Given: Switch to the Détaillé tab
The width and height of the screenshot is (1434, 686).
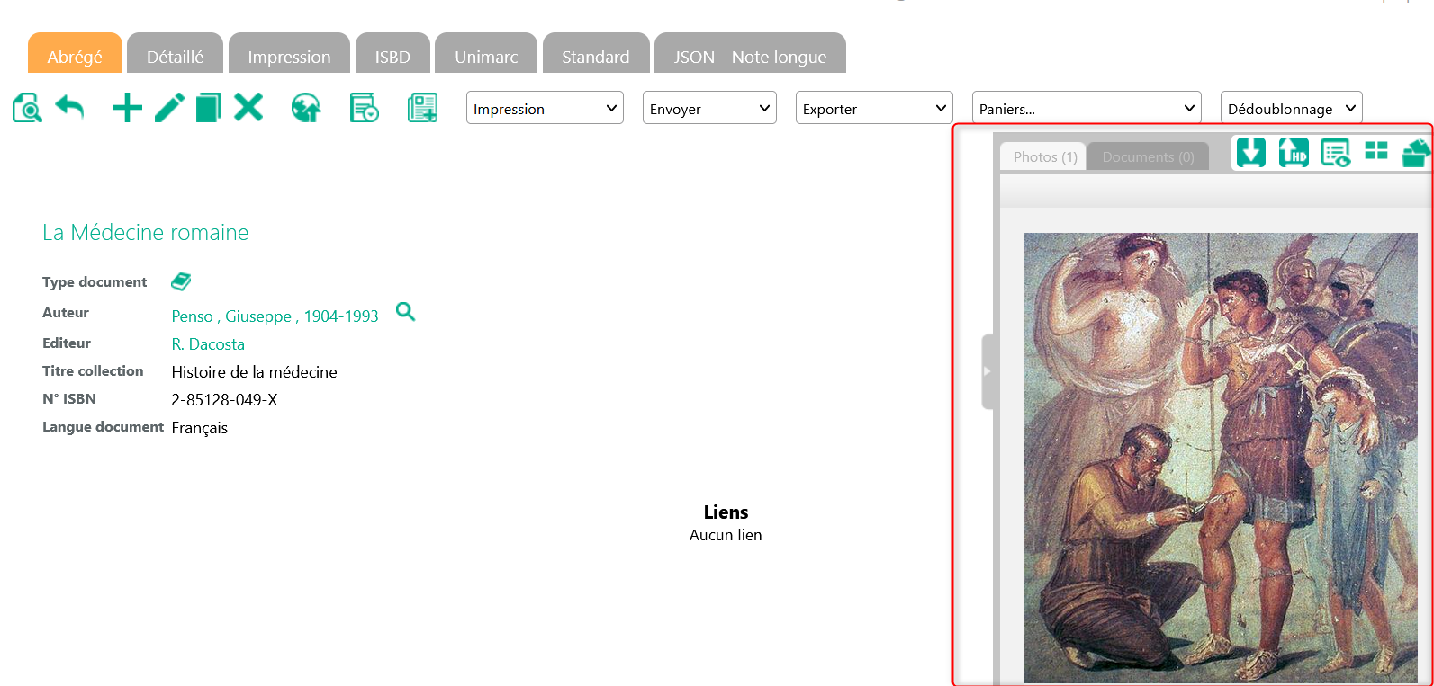Looking at the screenshot, I should 175,54.
